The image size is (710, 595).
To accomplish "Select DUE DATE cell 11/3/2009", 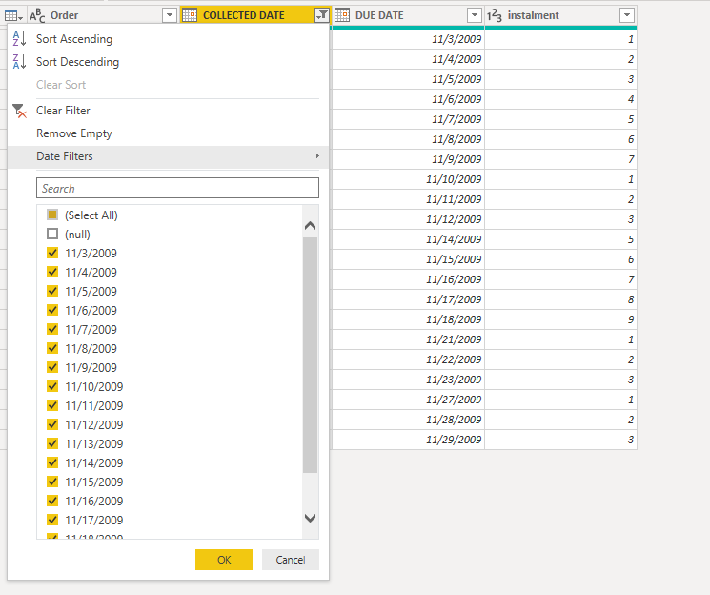I will point(409,39).
